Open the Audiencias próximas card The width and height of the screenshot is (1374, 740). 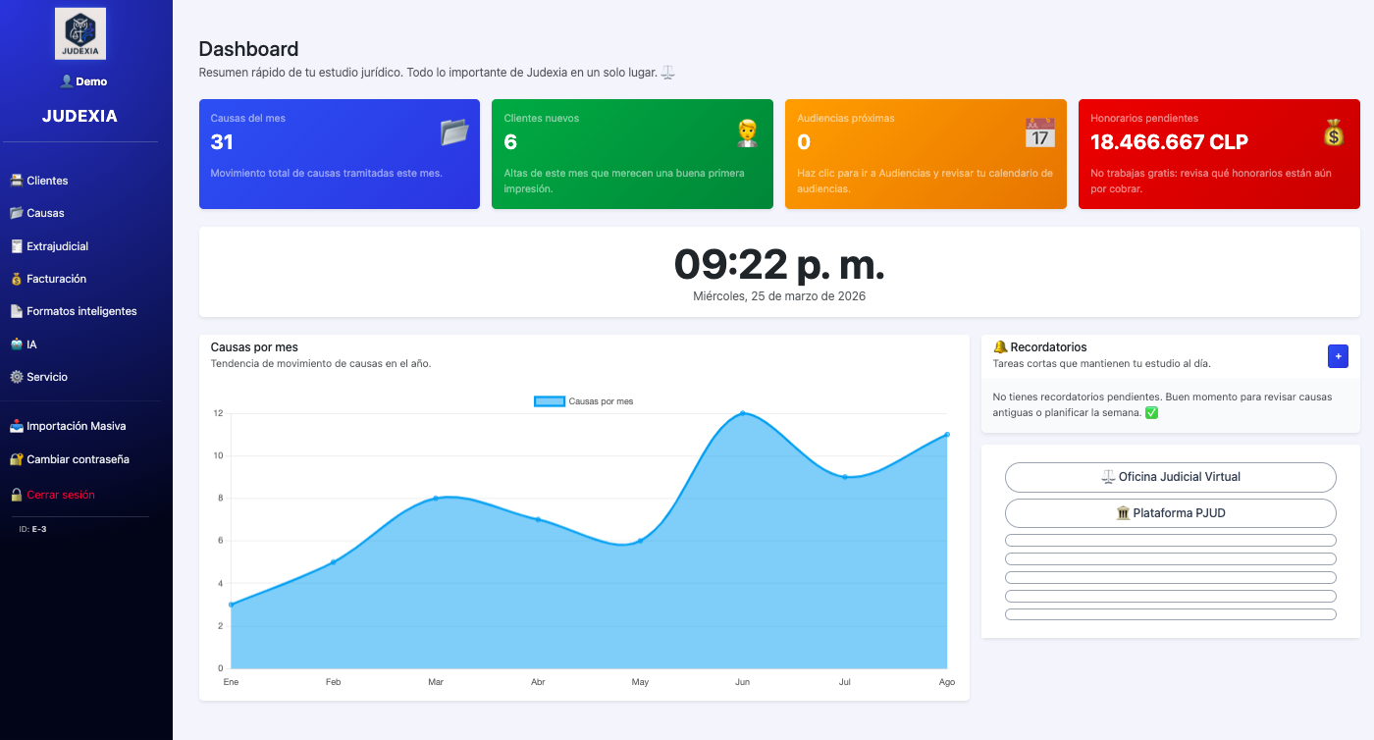point(925,154)
